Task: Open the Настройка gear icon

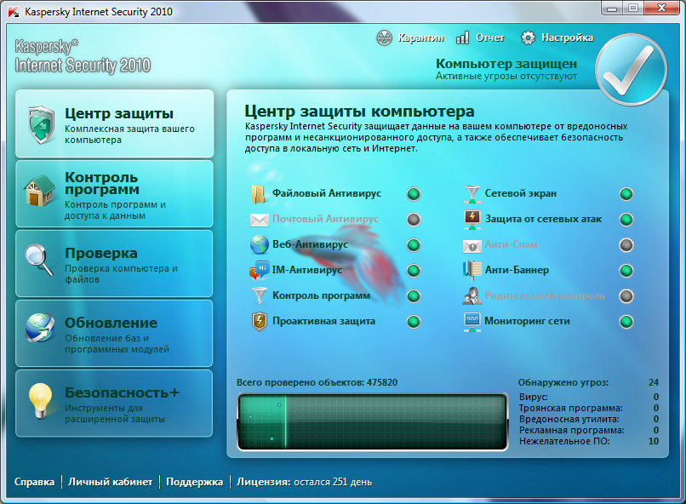Action: (x=528, y=38)
